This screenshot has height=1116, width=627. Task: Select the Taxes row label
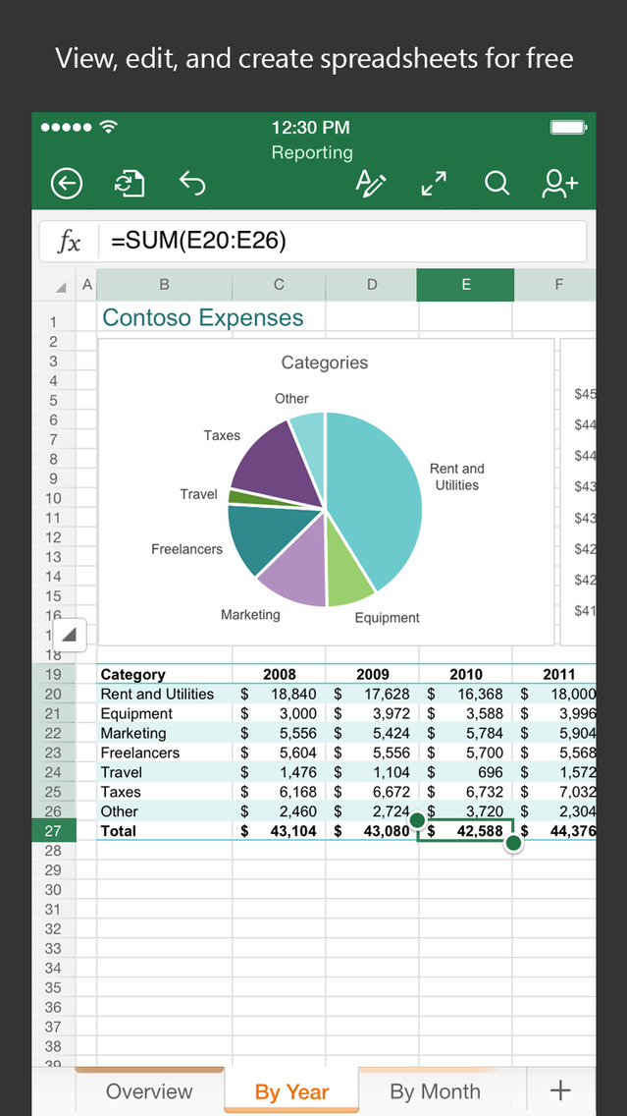[121, 792]
